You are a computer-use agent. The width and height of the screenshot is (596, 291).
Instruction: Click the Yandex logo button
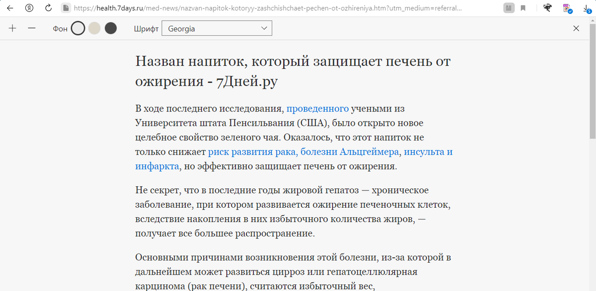pos(29,8)
